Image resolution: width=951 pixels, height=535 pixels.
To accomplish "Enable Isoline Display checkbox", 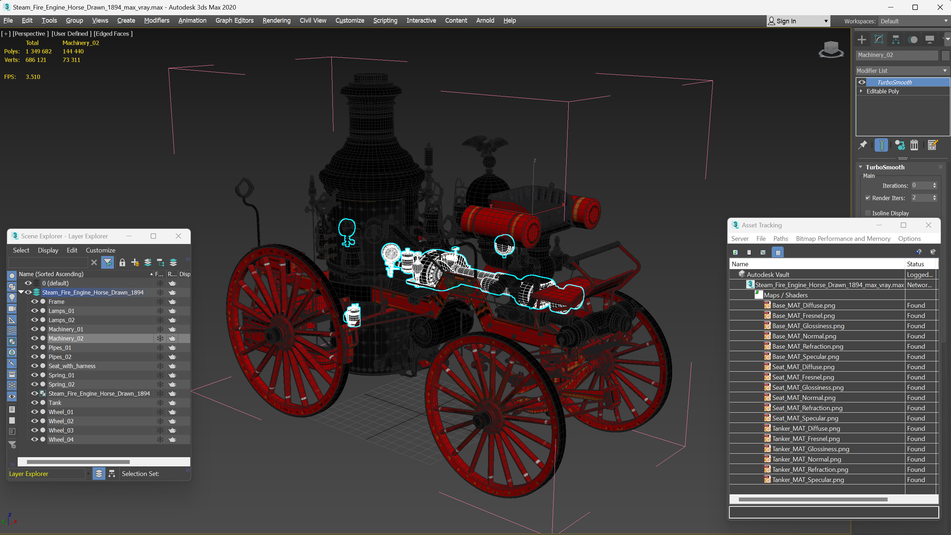I will coord(868,213).
